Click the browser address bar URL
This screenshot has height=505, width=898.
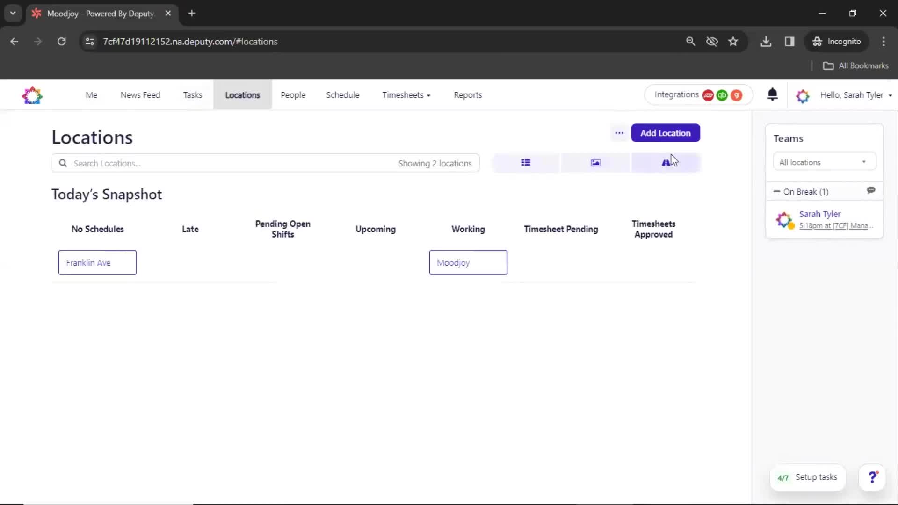190,42
